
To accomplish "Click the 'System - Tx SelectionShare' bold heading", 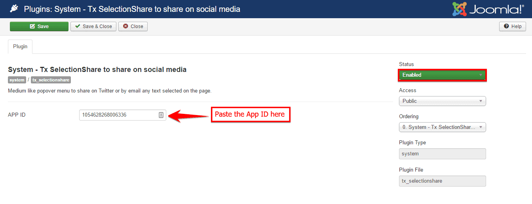I will click(97, 70).
